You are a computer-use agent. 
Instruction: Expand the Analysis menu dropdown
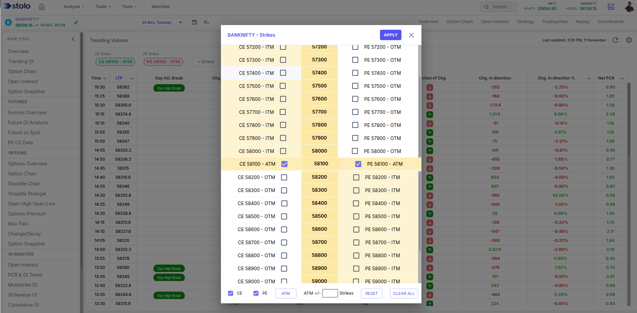pyautogui.click(x=74, y=7)
